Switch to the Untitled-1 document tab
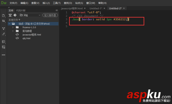Image resolution: width=172 pixels, height=104 pixels. click(x=96, y=8)
